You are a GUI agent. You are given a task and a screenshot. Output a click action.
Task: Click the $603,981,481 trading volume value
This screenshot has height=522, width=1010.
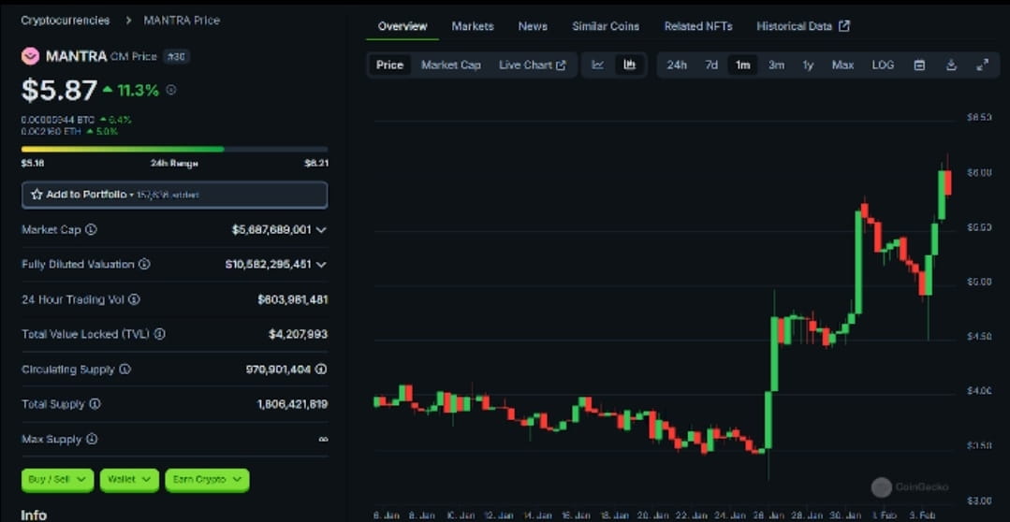pos(292,299)
